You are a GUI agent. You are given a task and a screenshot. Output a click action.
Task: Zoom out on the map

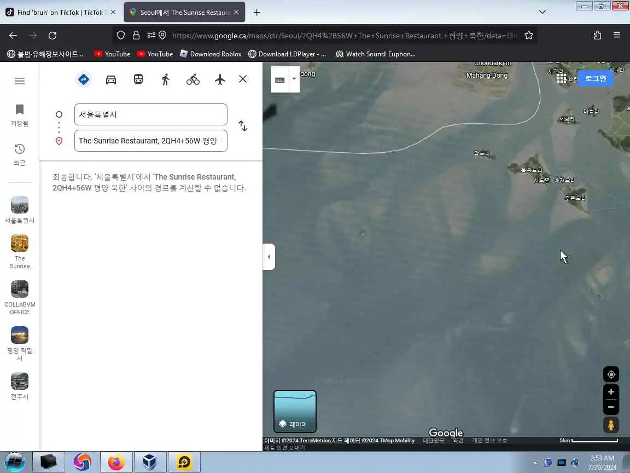point(611,407)
